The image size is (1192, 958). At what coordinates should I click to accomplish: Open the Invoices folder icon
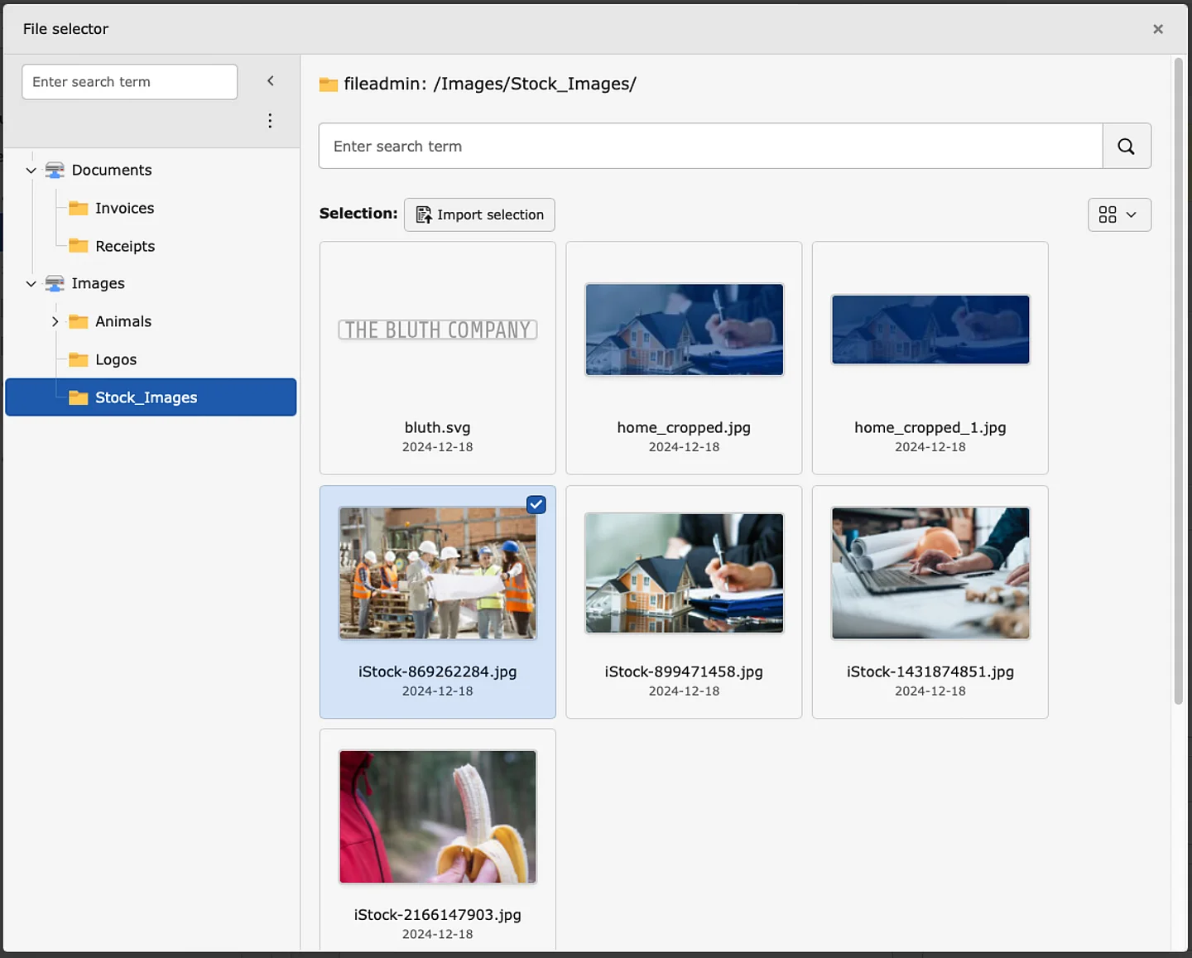pos(79,208)
